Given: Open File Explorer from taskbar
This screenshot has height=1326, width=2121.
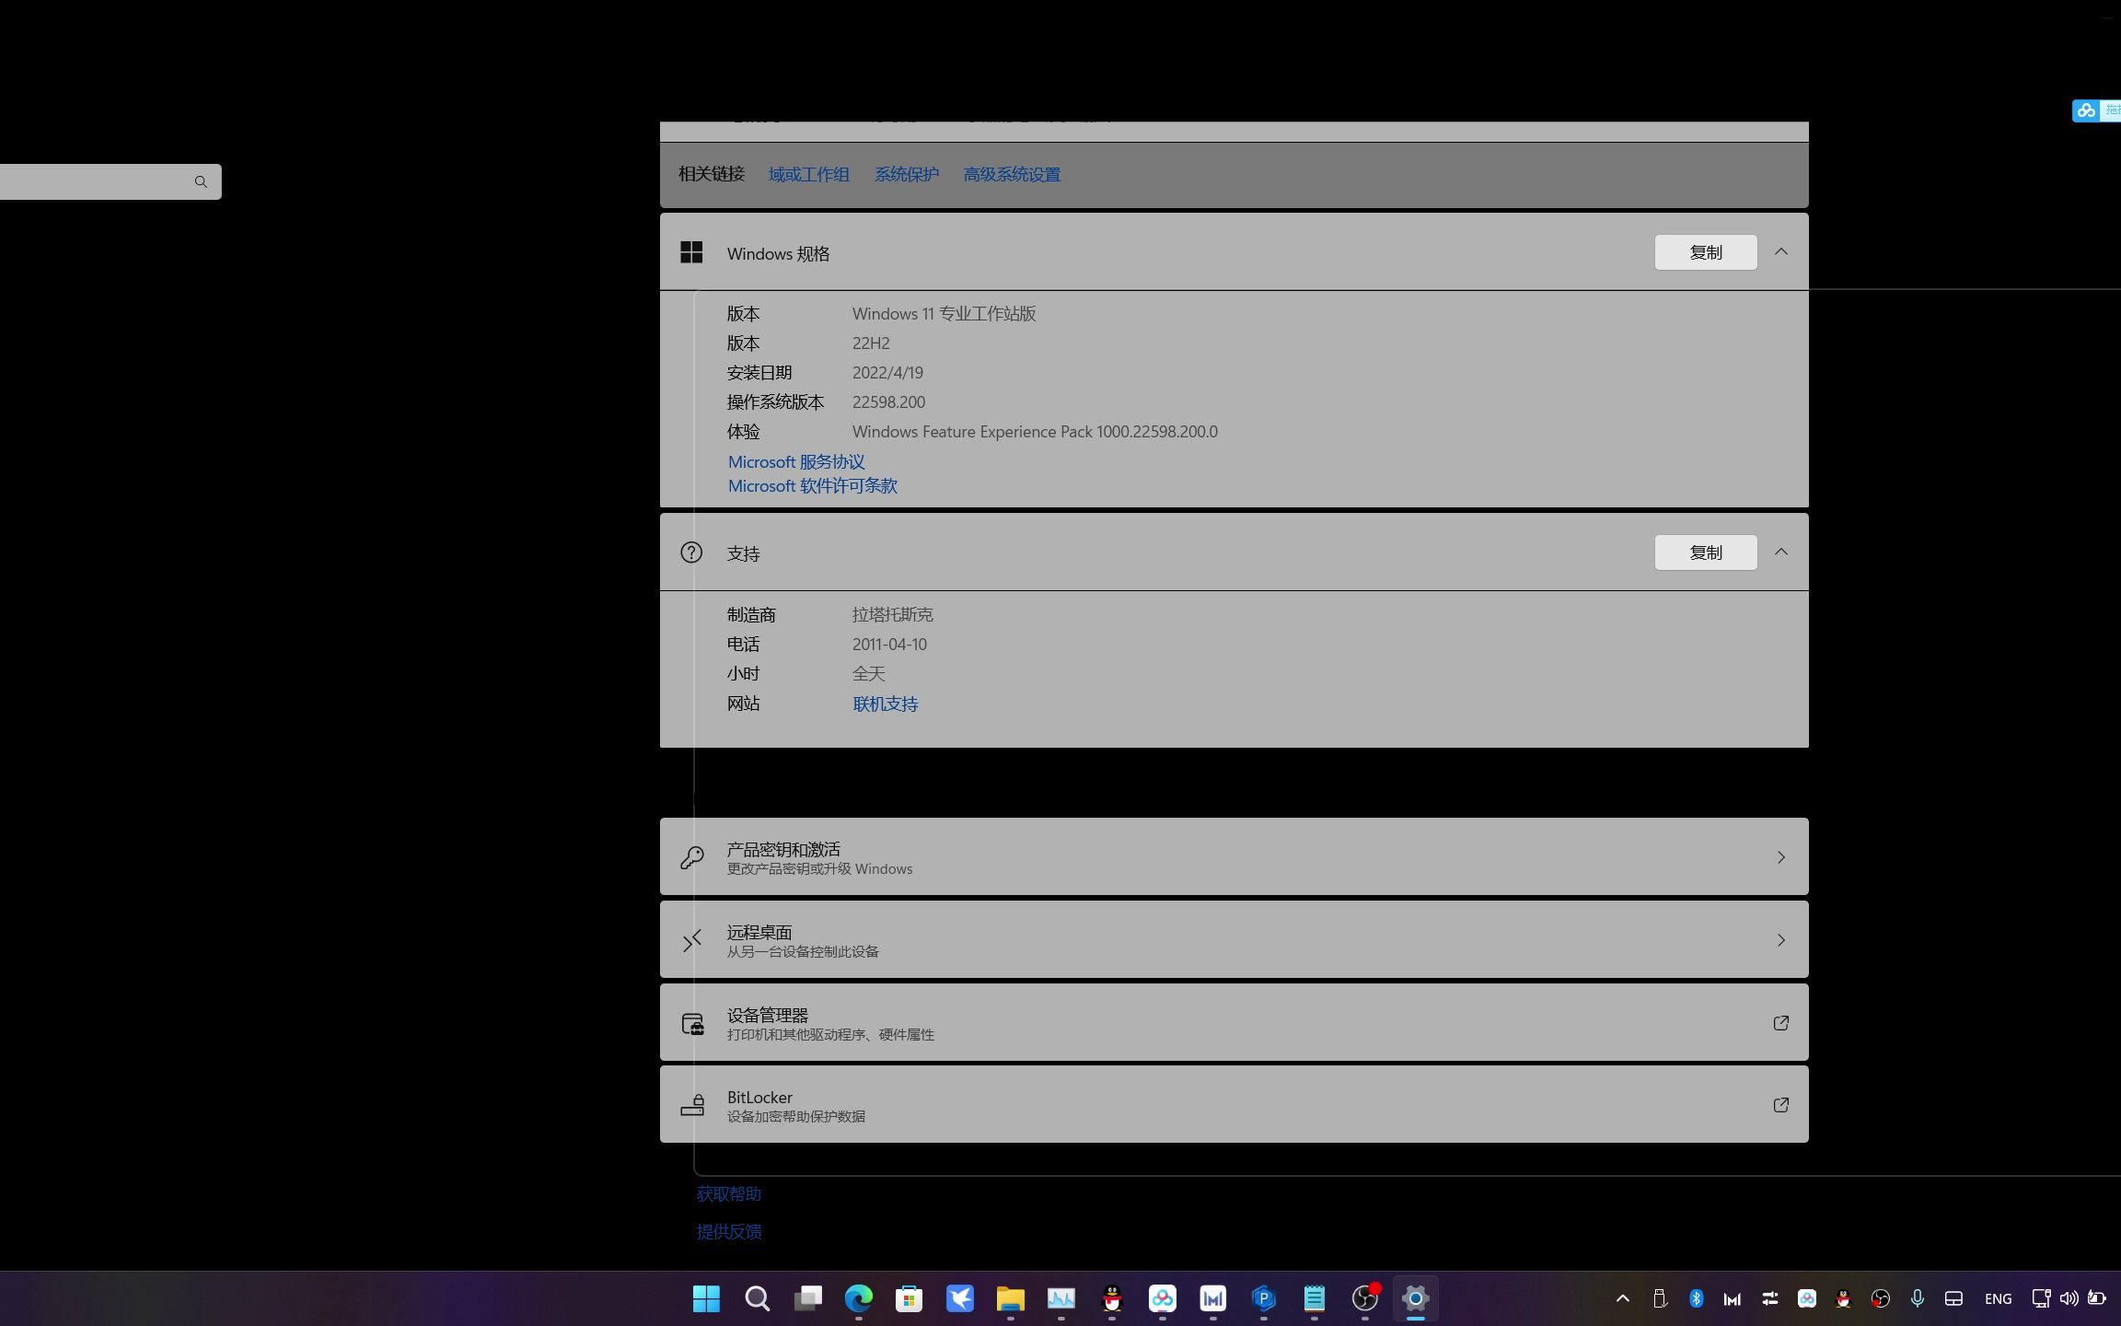Looking at the screenshot, I should coord(1011,1298).
